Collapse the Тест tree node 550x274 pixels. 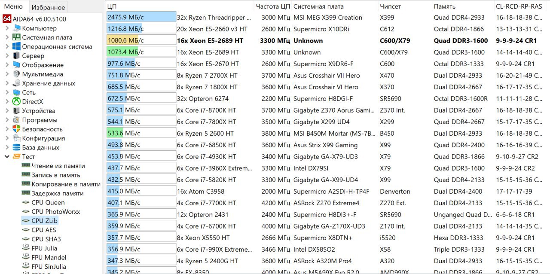(x=7, y=156)
